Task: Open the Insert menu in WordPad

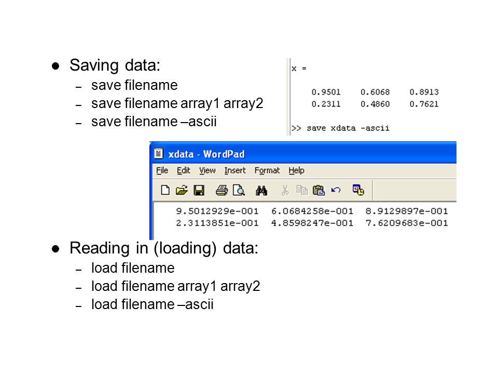Action: (235, 171)
